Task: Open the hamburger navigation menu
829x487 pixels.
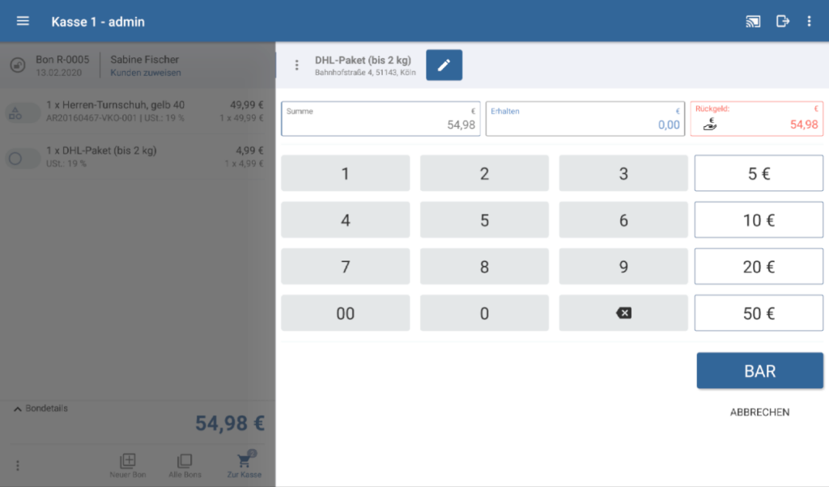Action: (23, 21)
